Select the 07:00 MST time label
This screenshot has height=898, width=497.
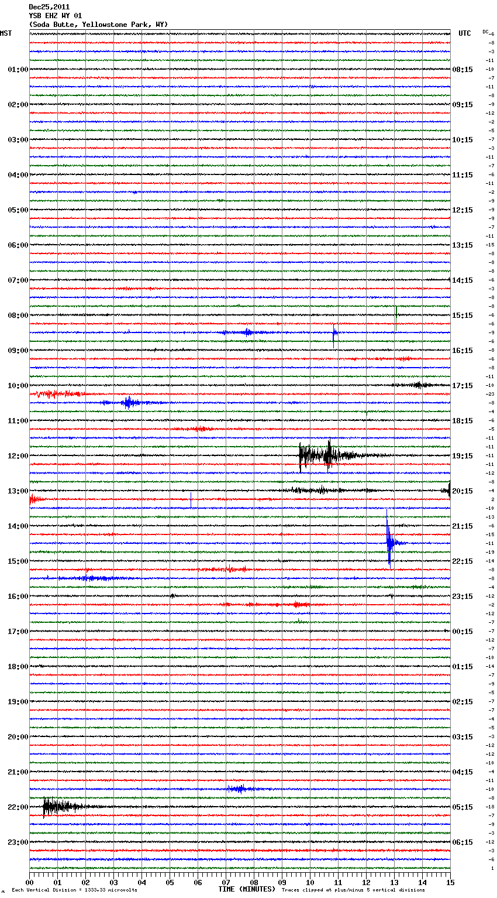point(18,280)
